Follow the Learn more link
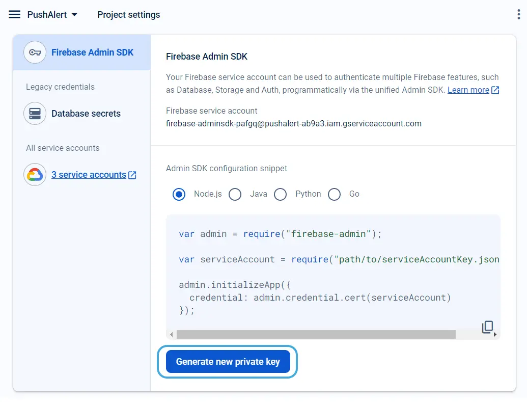527x402 pixels. click(468, 90)
